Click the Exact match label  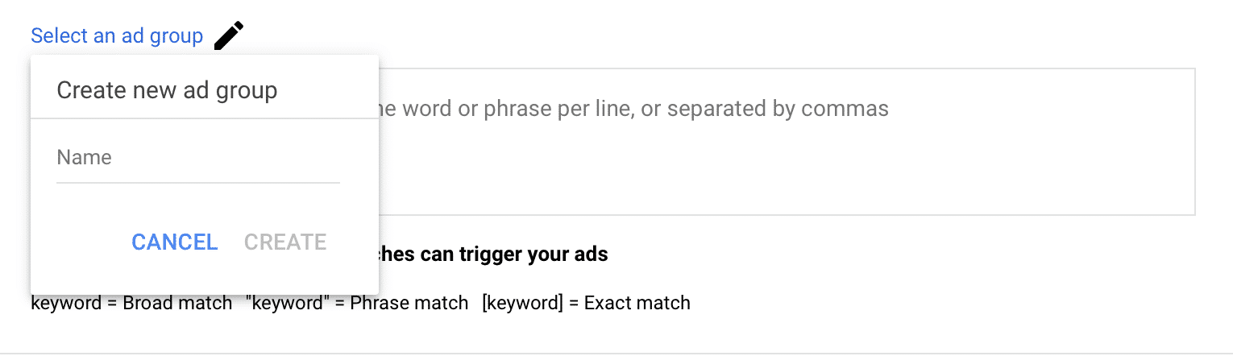pyautogui.click(x=637, y=303)
